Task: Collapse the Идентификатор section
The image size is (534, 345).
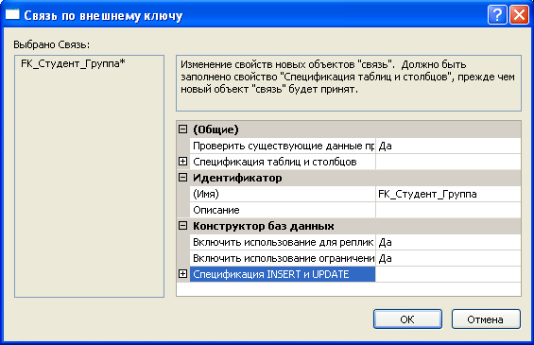Action: [182, 178]
